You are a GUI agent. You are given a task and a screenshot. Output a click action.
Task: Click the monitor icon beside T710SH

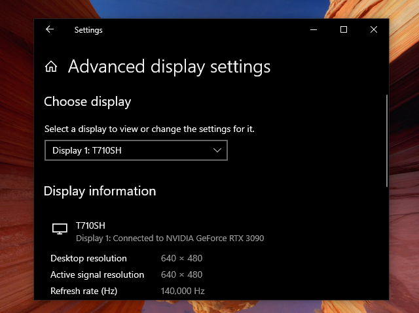pos(60,229)
